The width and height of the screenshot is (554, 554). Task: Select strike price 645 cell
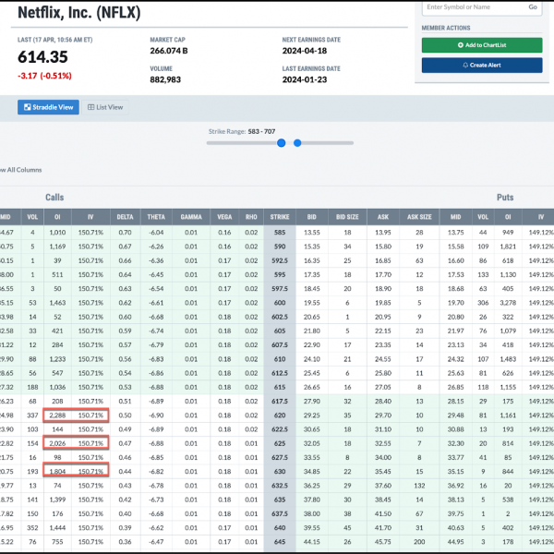click(x=280, y=542)
